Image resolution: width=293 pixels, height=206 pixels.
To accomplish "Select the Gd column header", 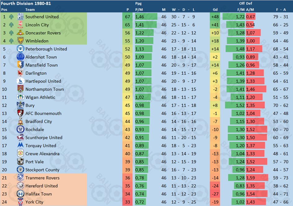I will coord(215,10).
